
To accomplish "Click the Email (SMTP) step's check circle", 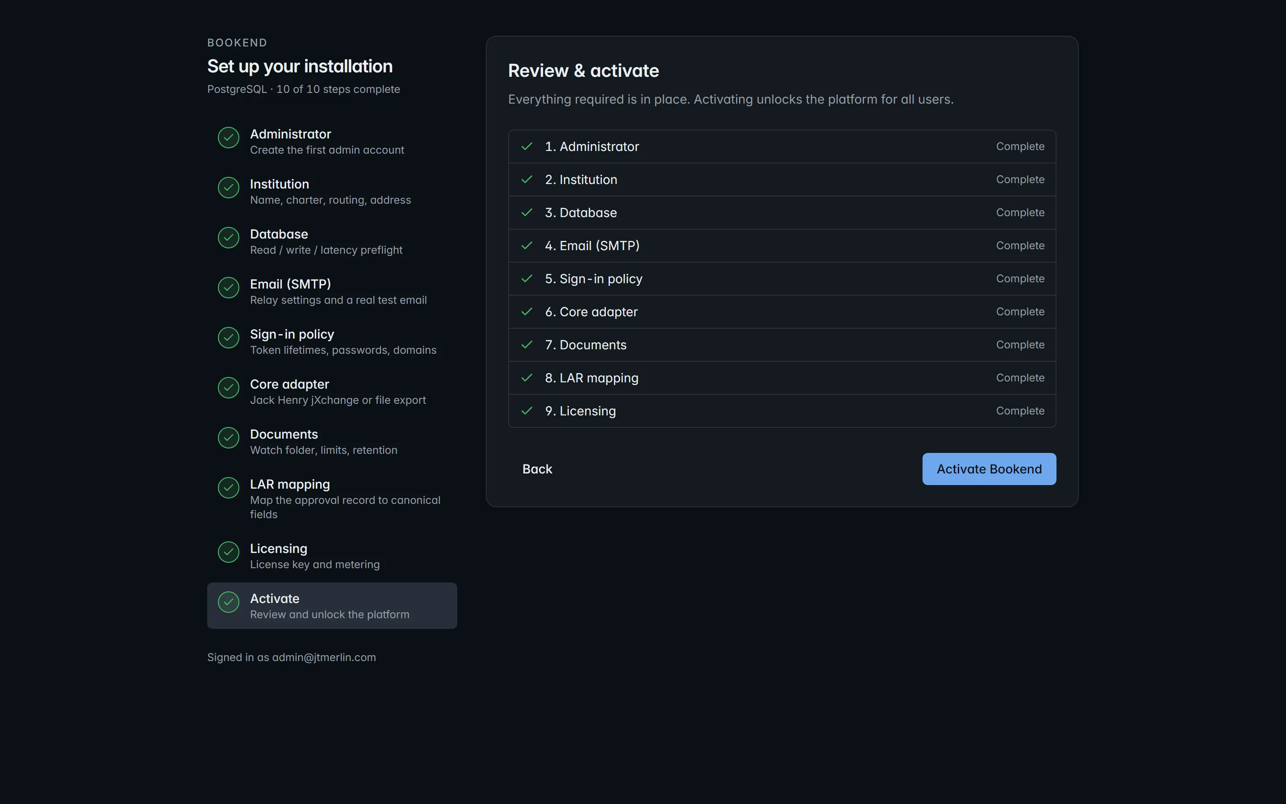I will [229, 288].
